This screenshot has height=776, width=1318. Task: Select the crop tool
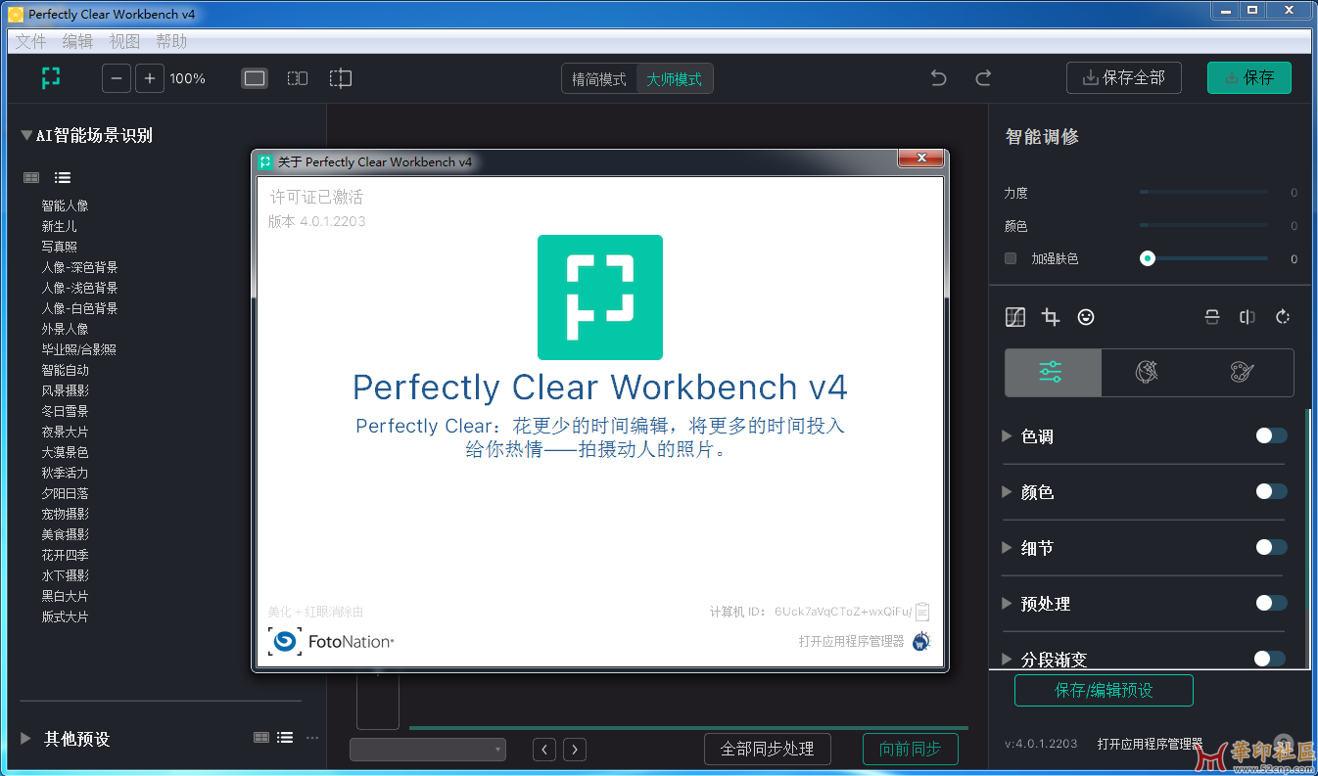1051,317
